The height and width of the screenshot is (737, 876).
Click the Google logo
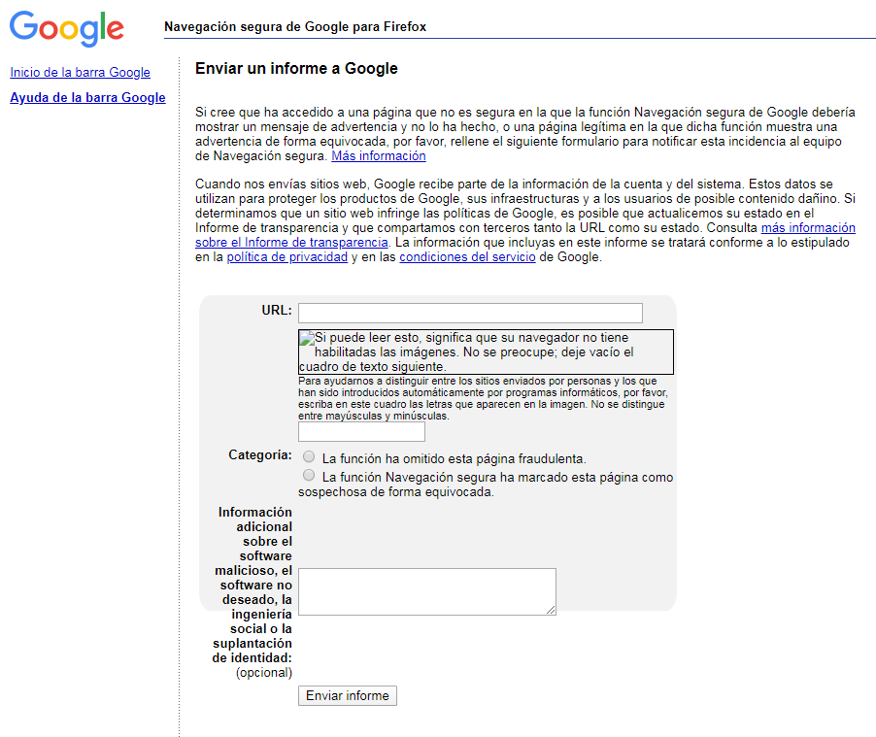66,28
